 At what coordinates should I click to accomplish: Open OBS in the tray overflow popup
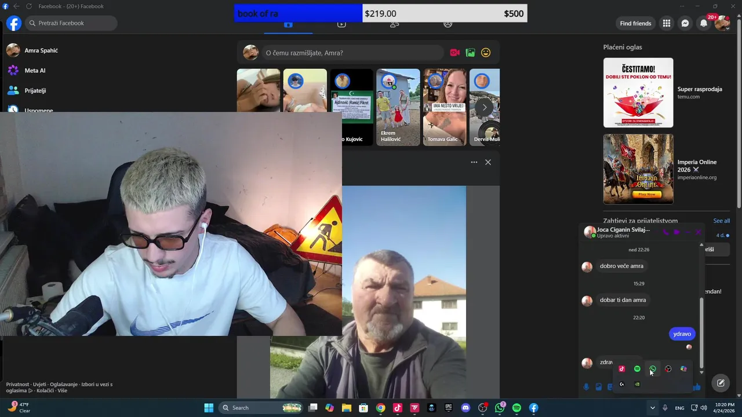tap(668, 369)
